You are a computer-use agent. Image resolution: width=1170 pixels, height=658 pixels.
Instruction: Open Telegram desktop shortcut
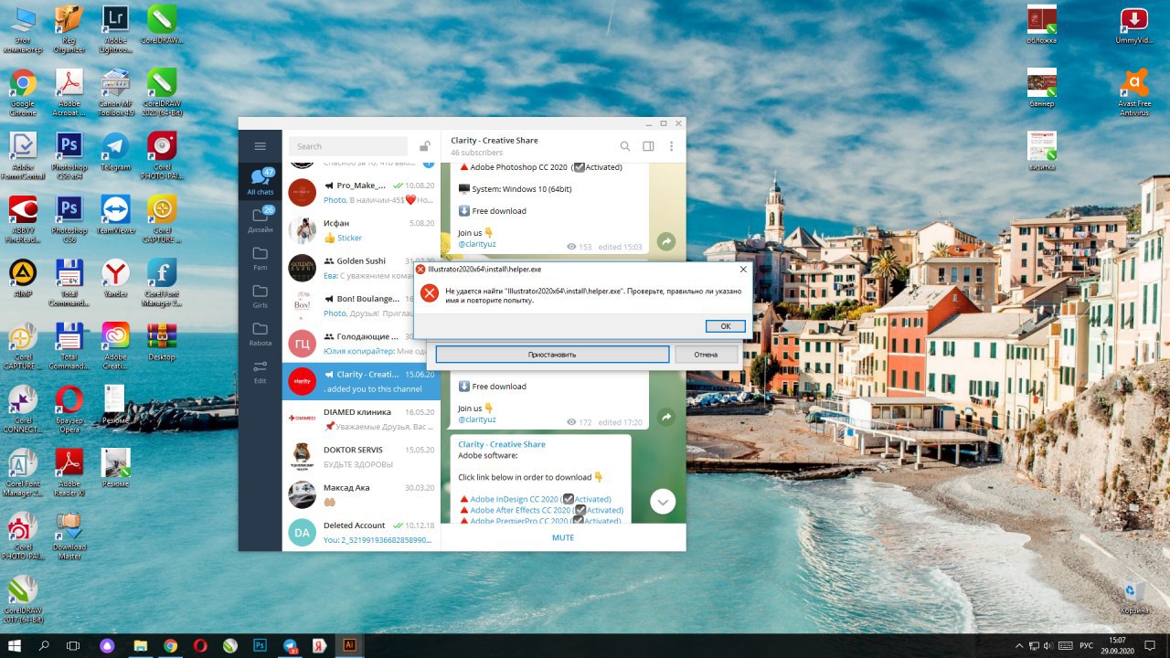point(115,153)
